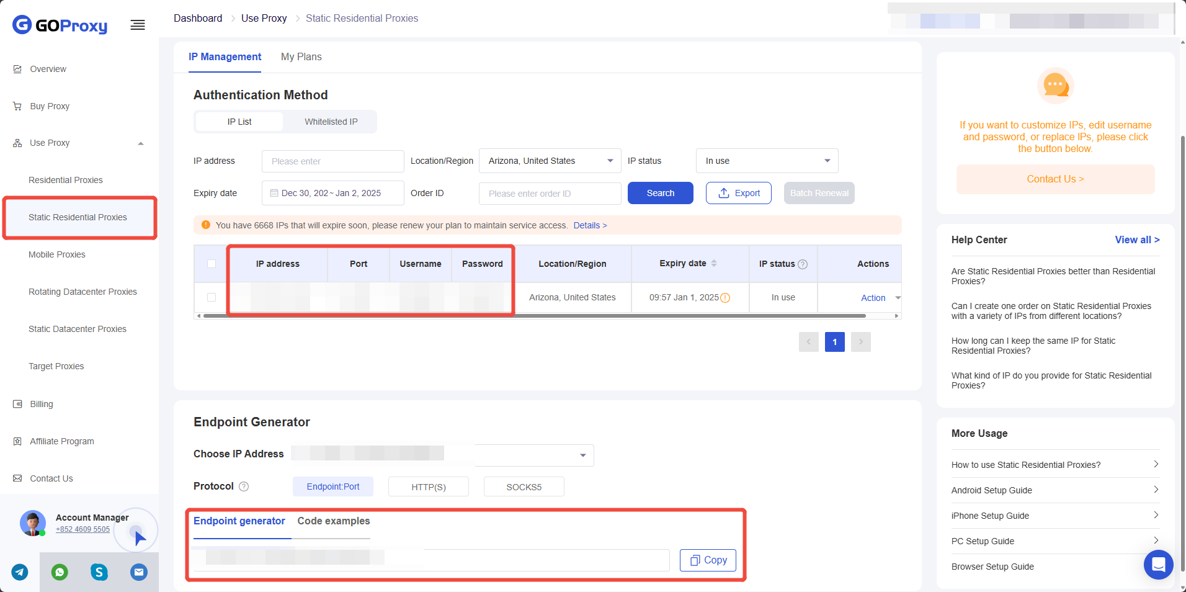
Task: Open Mobile Proxies sidebar item
Action: pyautogui.click(x=57, y=254)
